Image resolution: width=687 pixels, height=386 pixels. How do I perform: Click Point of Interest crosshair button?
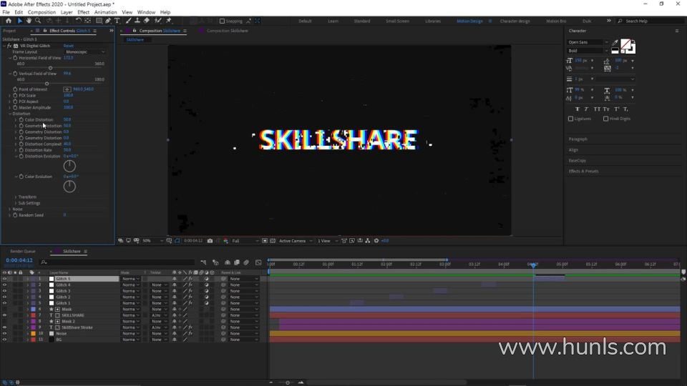click(x=67, y=89)
